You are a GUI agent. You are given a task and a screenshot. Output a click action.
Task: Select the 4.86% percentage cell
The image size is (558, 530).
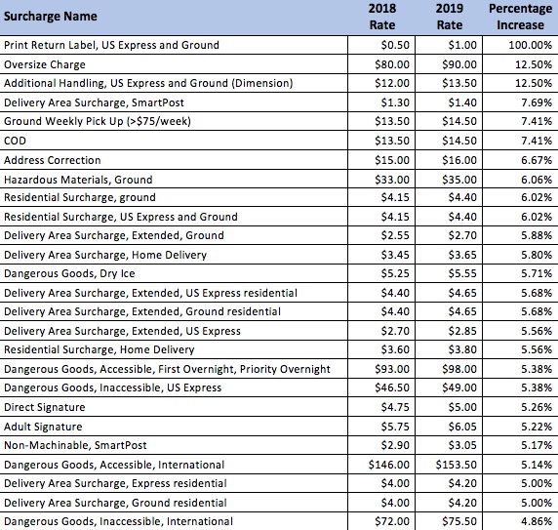520,521
